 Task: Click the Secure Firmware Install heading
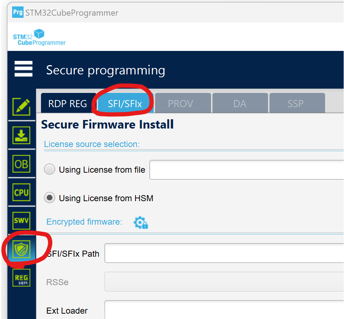click(x=107, y=125)
